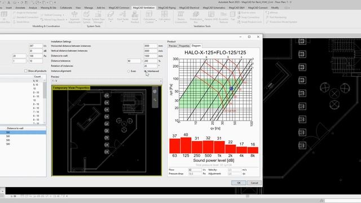
Task: Click the upper icon in preview toolbar
Action: [155, 91]
